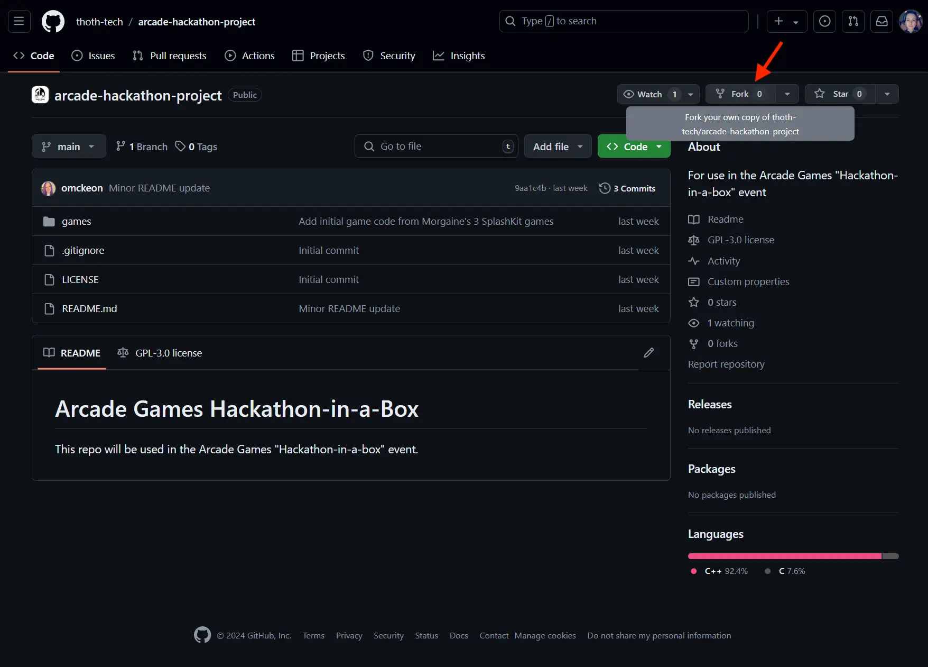928x667 pixels.
Task: Select the README tab in file viewer
Action: pyautogui.click(x=72, y=353)
